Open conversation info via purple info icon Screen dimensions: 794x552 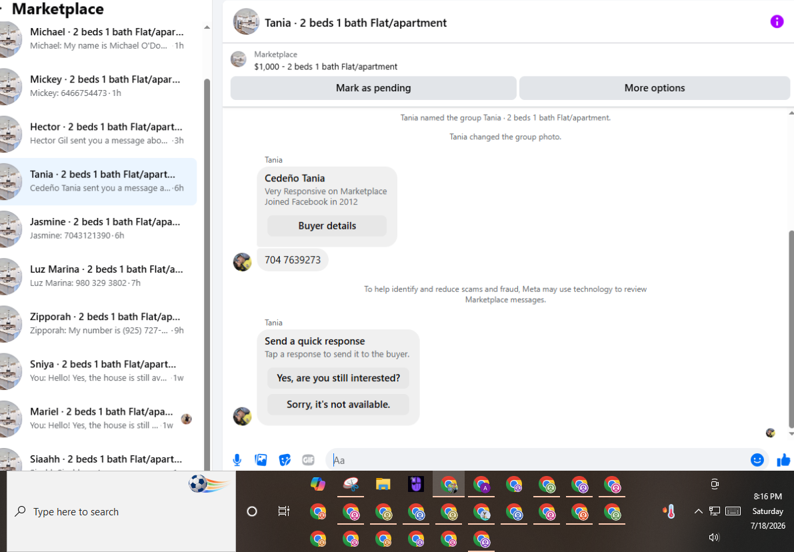tap(777, 21)
